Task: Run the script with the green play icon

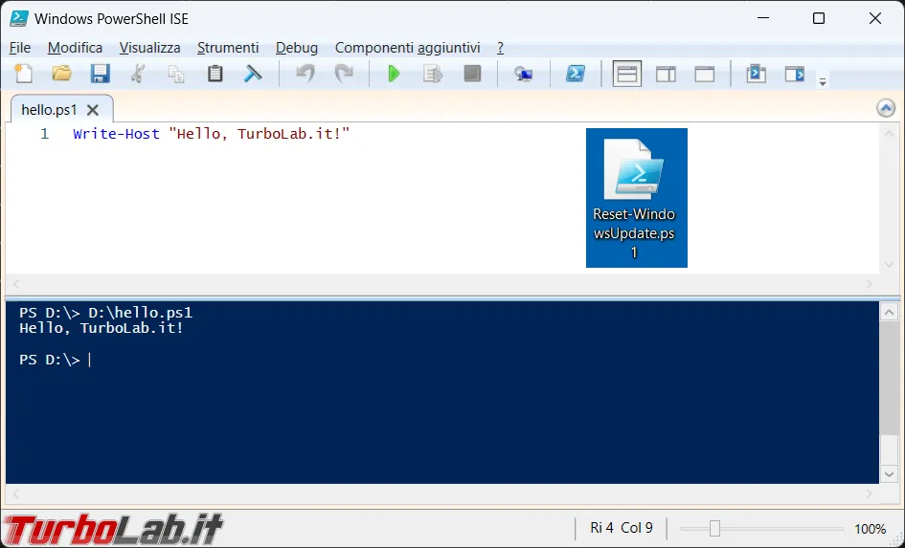Action: point(394,74)
